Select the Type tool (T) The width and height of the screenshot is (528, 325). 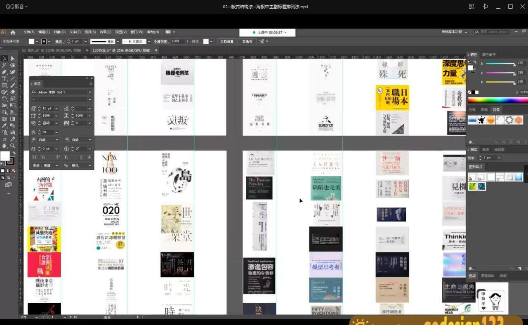[4, 78]
